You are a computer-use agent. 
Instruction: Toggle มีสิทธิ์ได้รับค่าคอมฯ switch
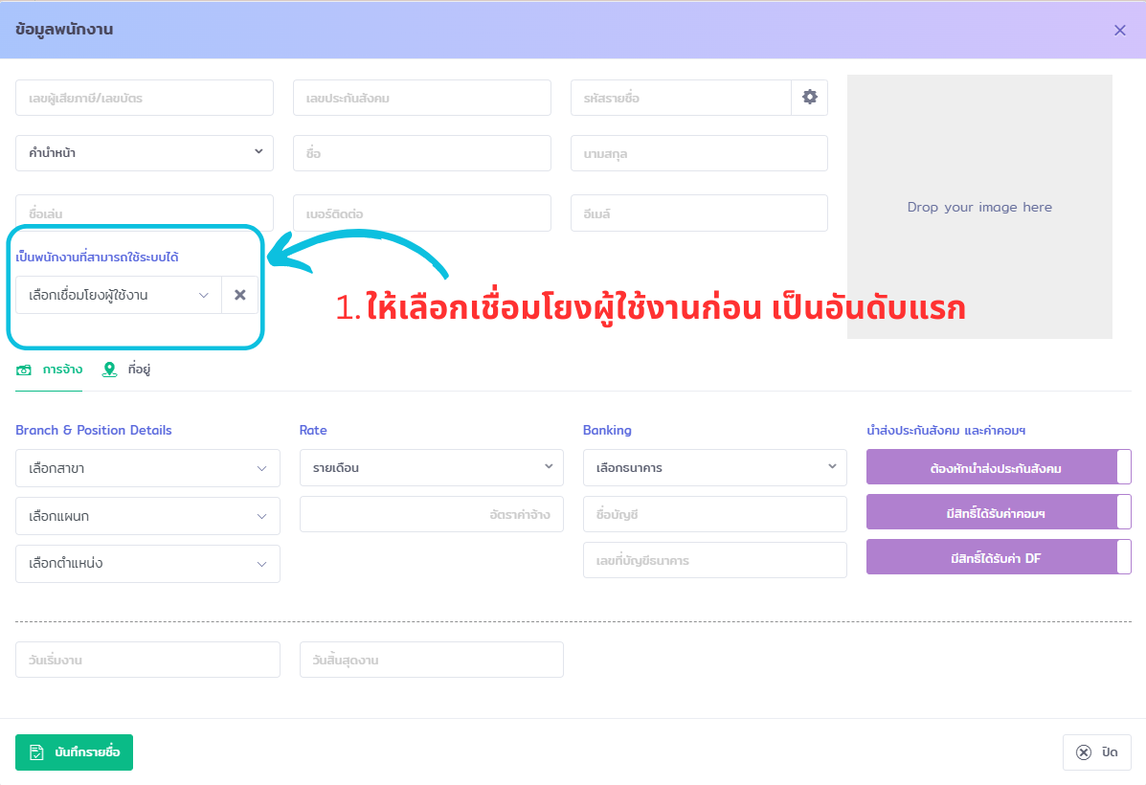999,512
